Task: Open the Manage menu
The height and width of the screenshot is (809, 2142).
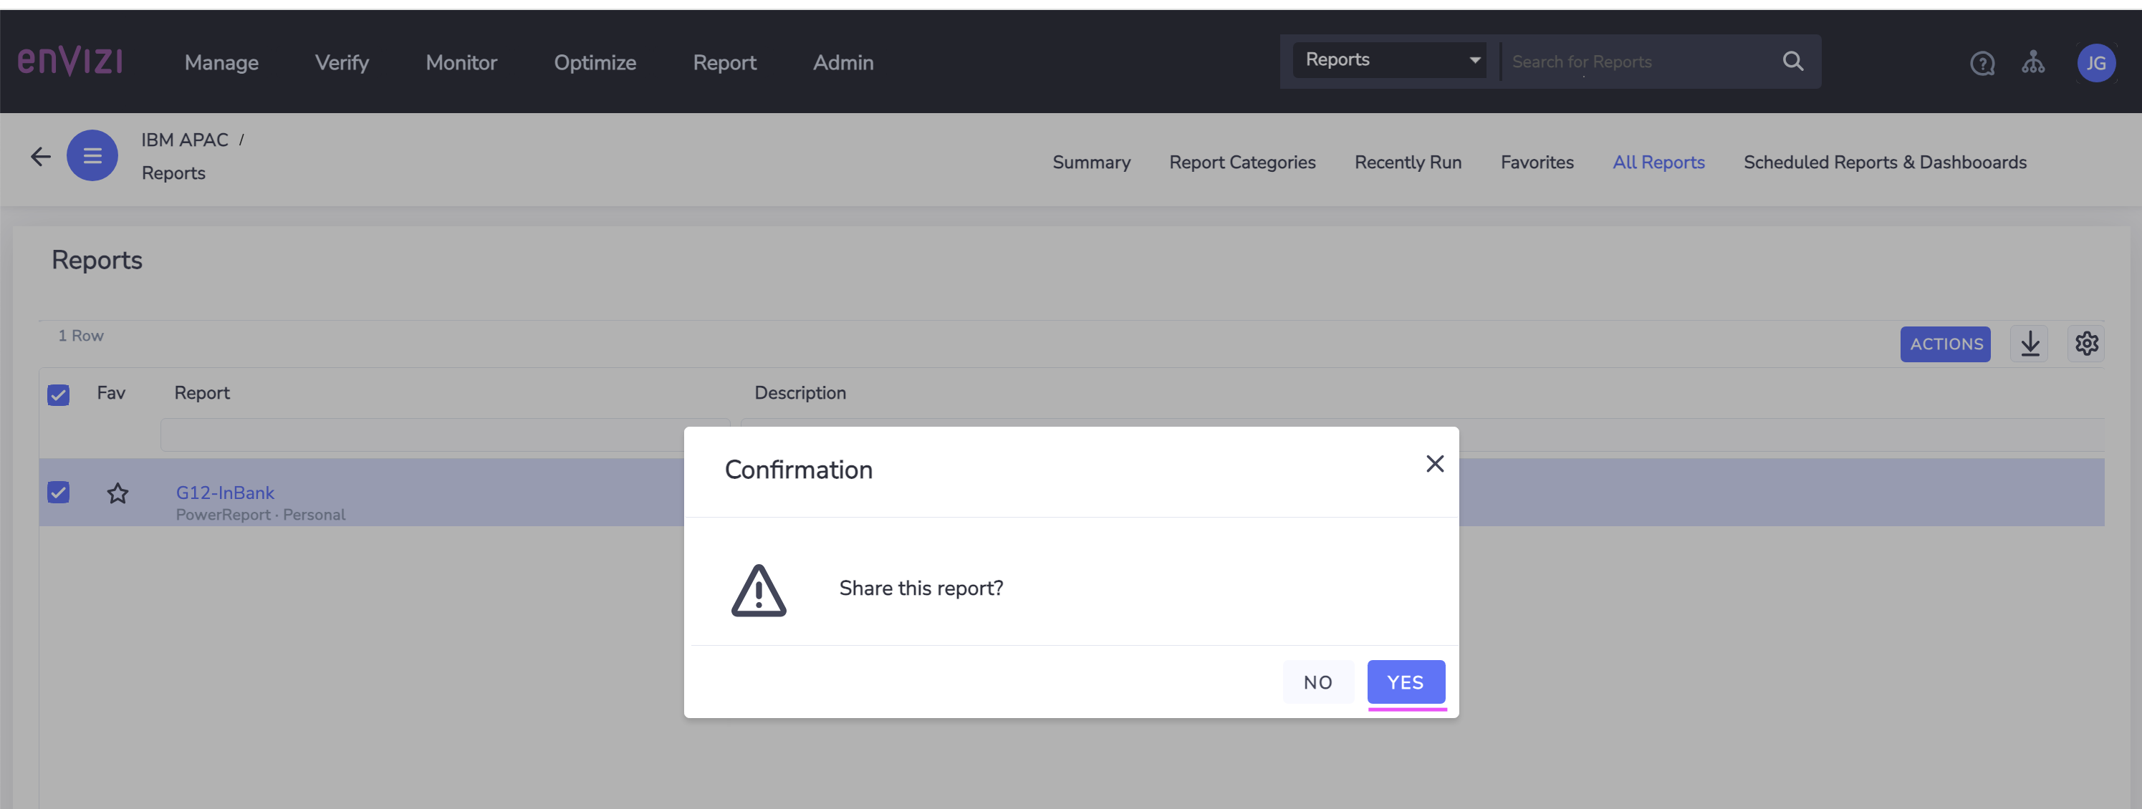Action: click(x=221, y=62)
